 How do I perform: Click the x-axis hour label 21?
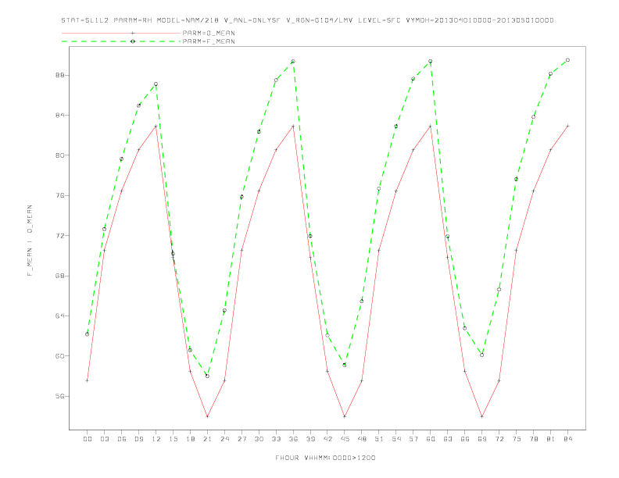207,439
